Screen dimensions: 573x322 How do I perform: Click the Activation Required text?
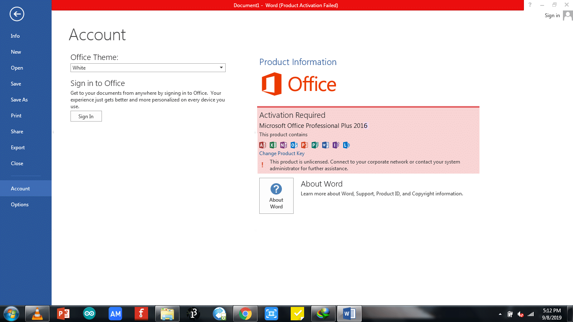pyautogui.click(x=292, y=115)
